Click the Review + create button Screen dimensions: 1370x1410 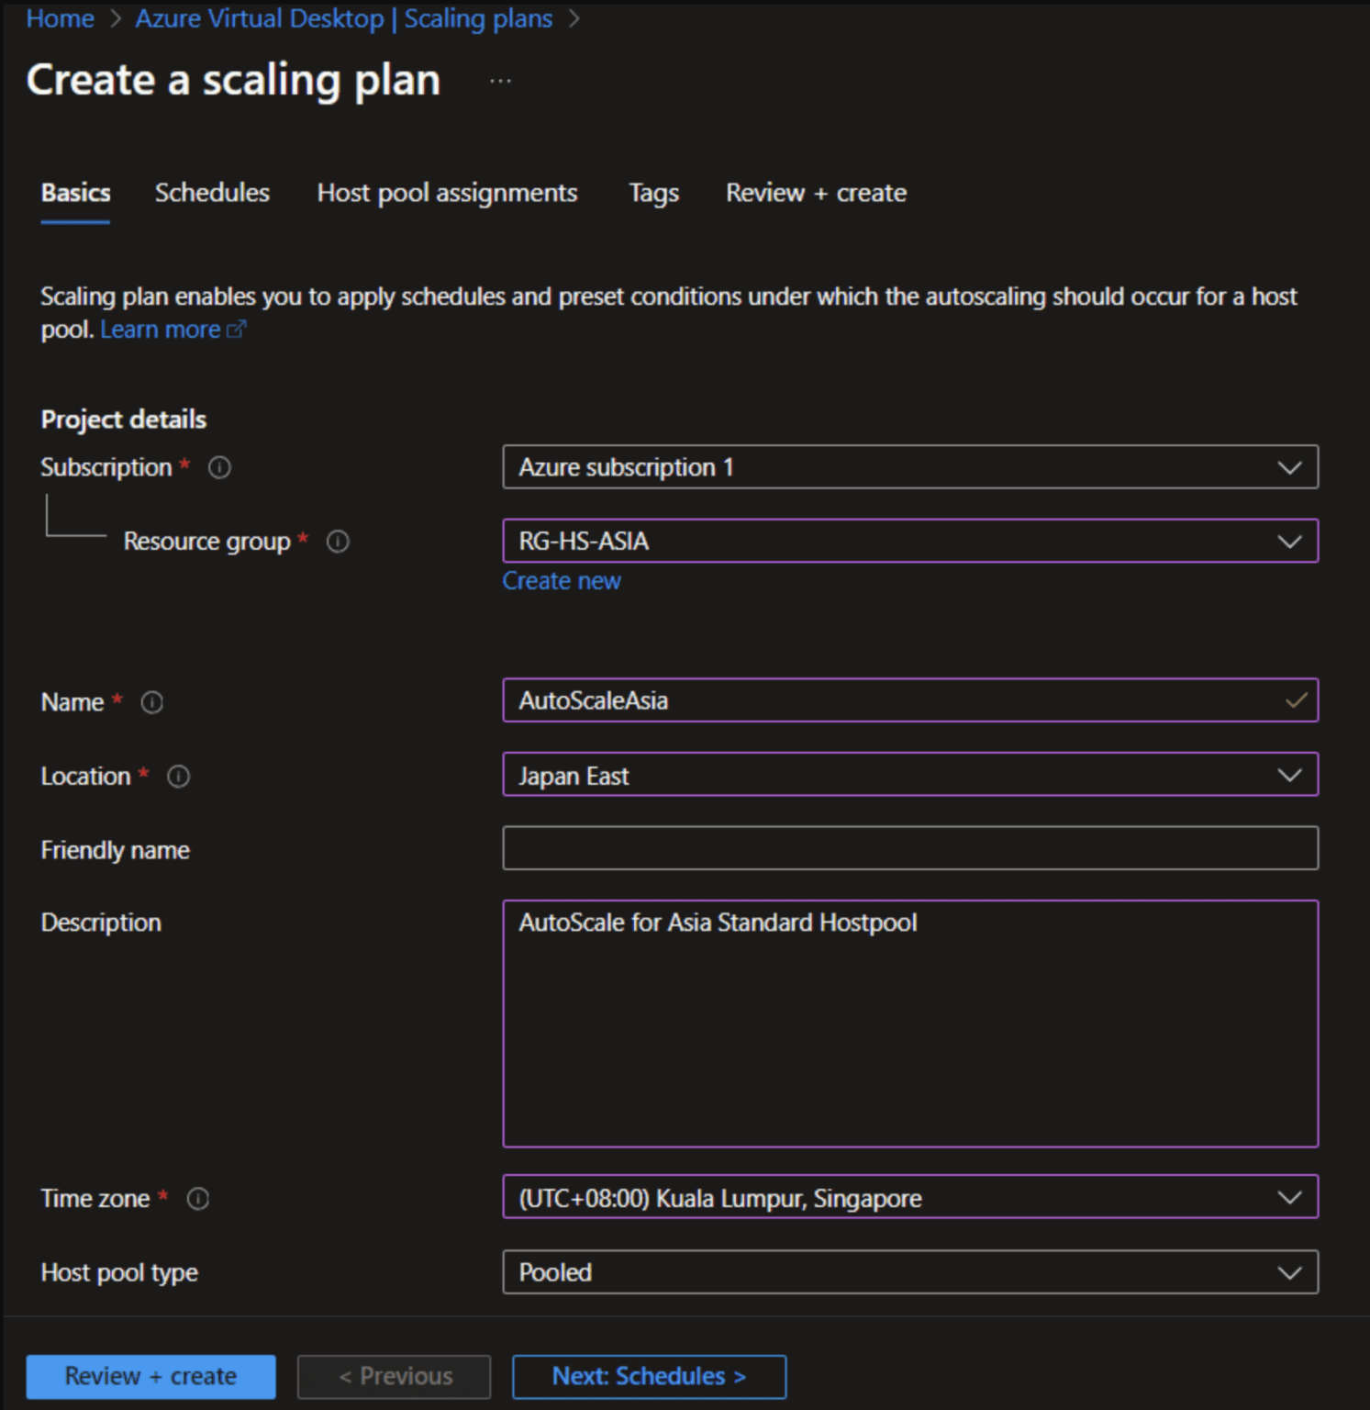150,1376
